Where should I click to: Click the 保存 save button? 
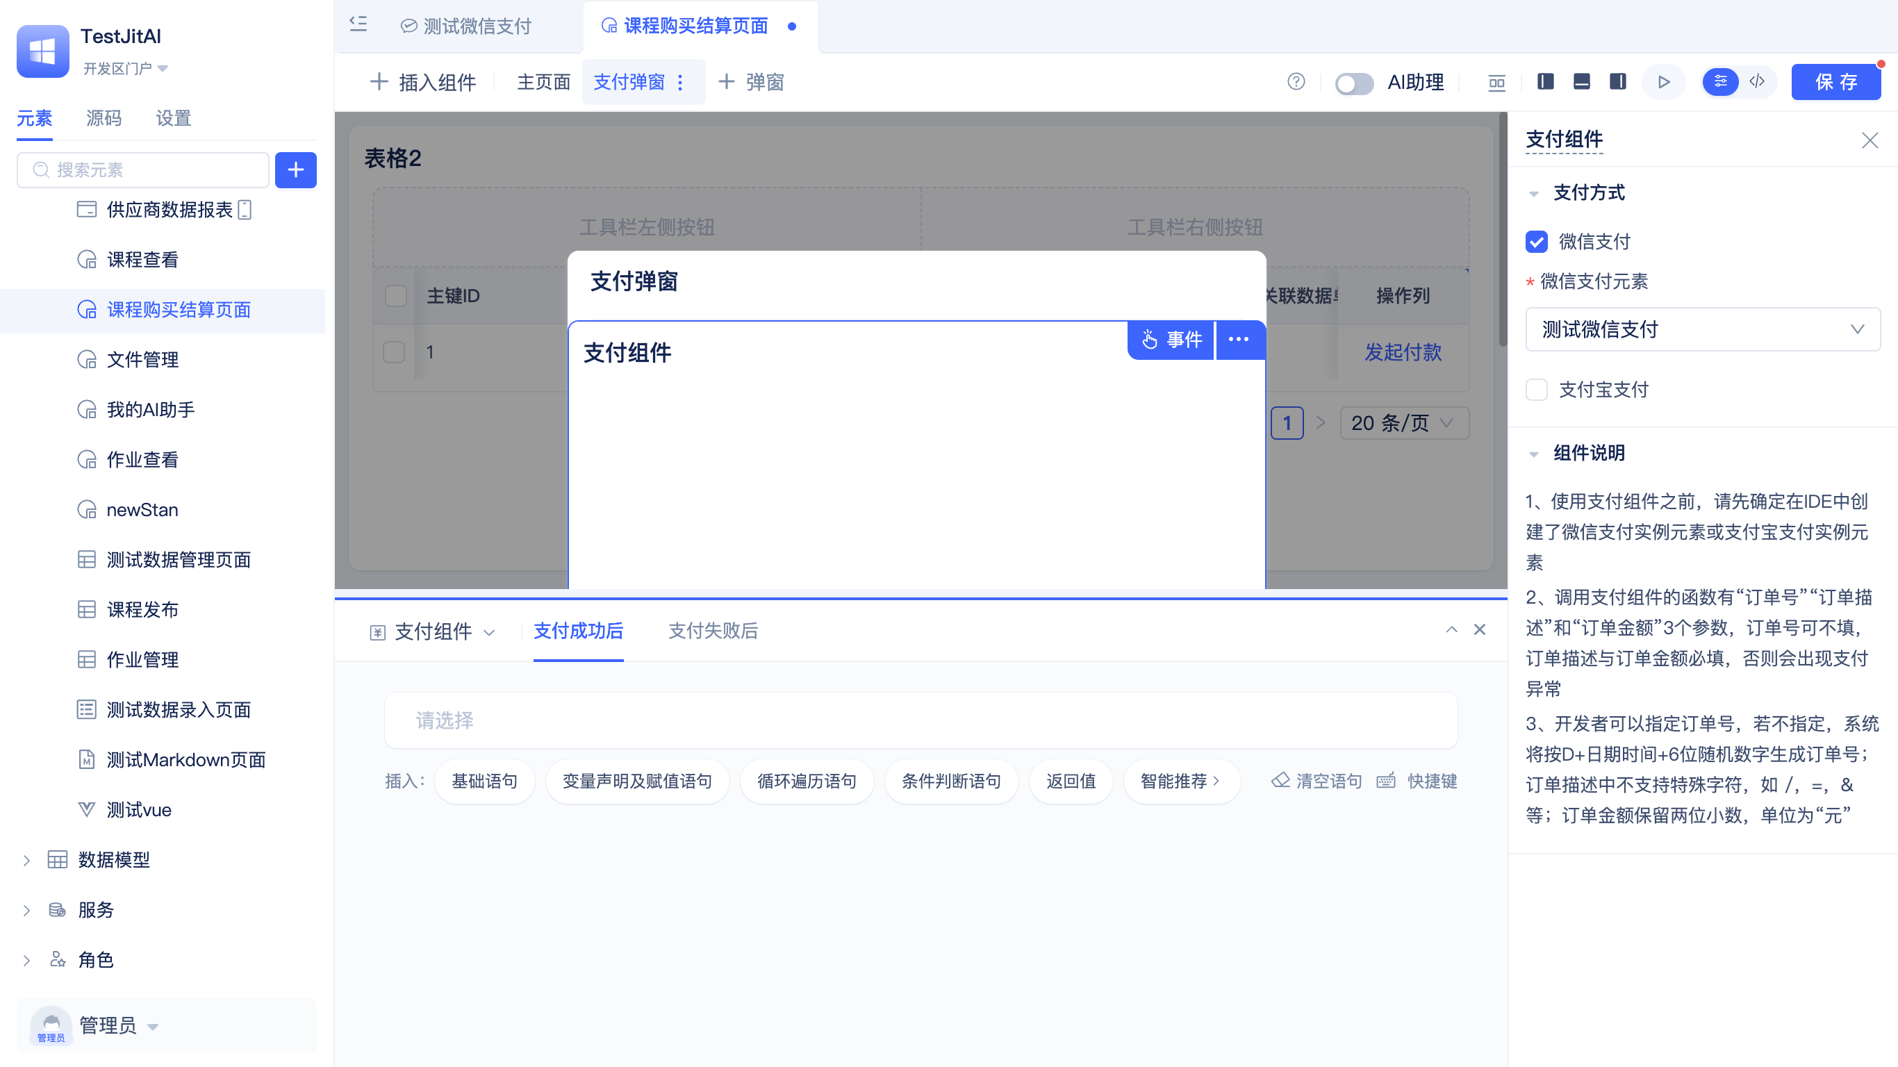[x=1835, y=82]
